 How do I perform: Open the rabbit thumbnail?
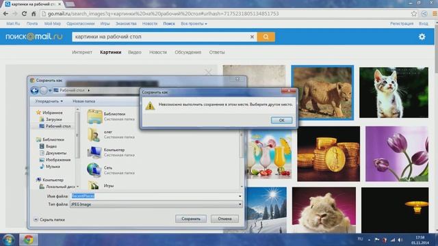324,210
